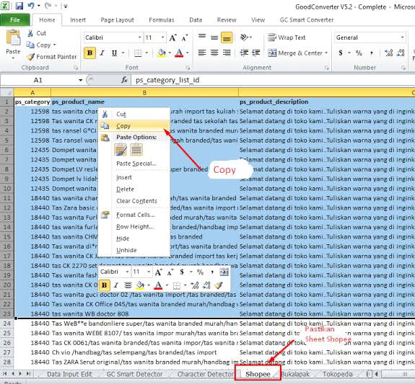
Task: Expand the General number format dropdown
Action: click(x=402, y=37)
